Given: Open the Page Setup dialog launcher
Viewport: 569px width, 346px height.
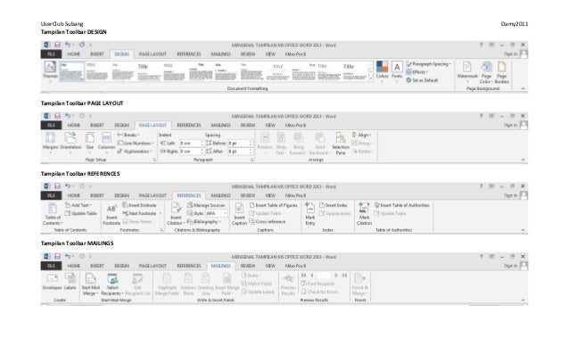Looking at the screenshot, I should coord(154,160).
